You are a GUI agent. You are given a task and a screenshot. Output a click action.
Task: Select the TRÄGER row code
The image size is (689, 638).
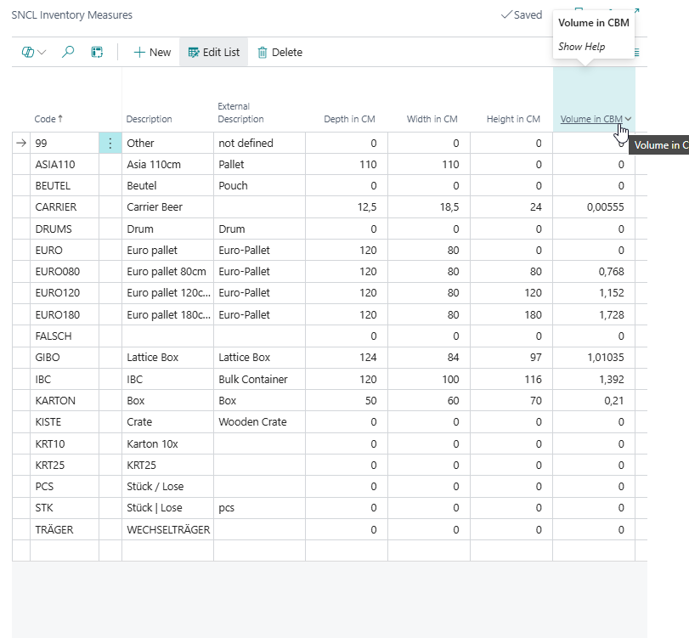(x=54, y=529)
